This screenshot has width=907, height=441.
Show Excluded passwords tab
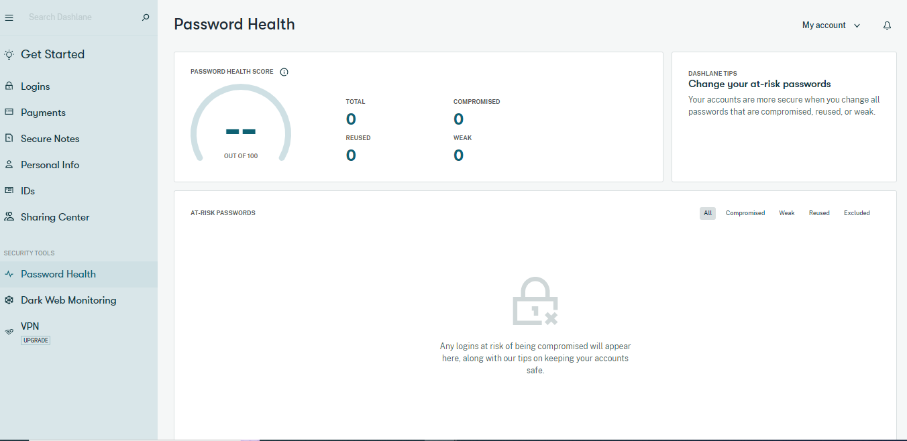(857, 213)
